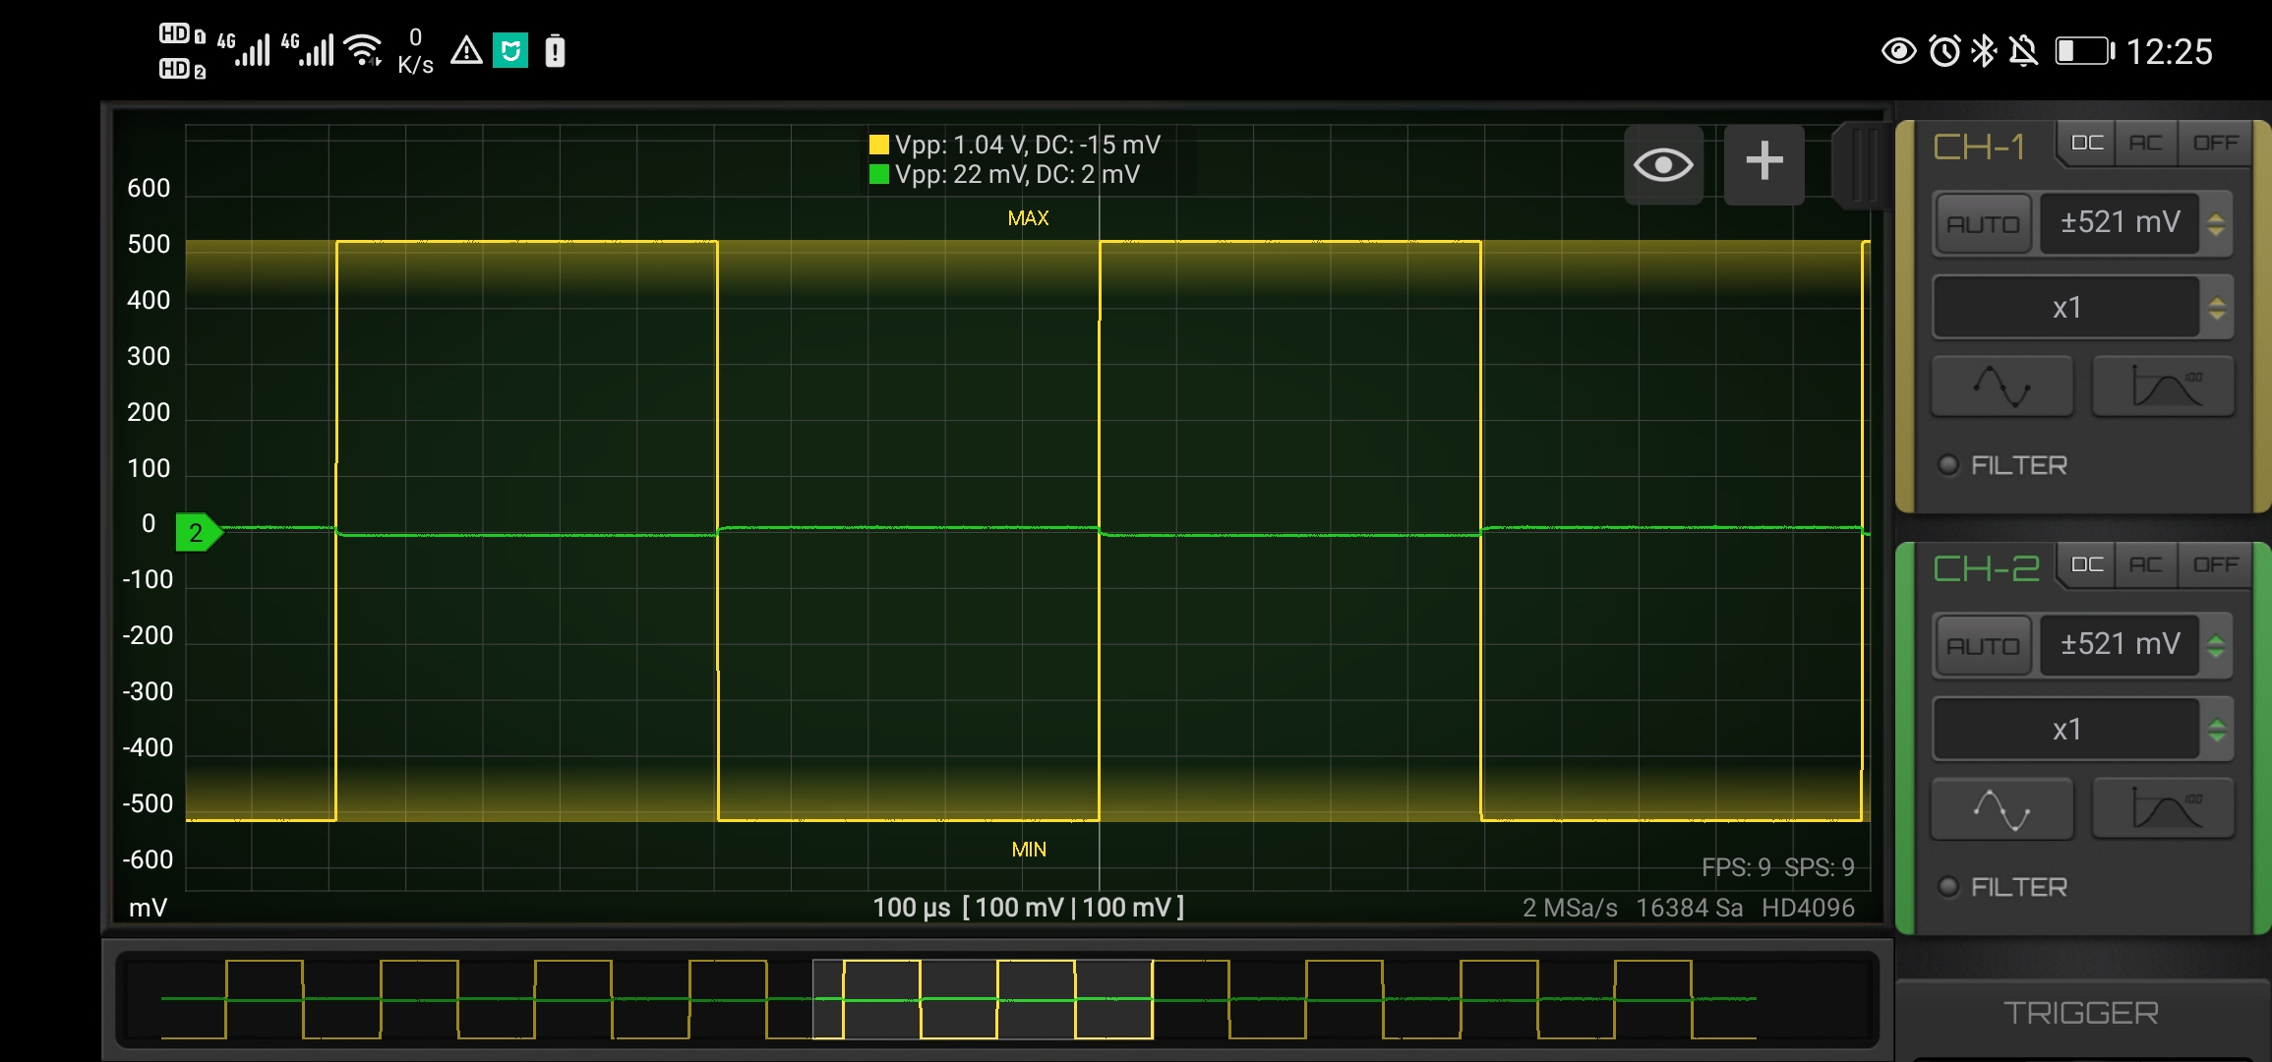Adjust CH-2 range with stepper arrows
This screenshot has height=1062, width=2272.
tap(2216, 646)
